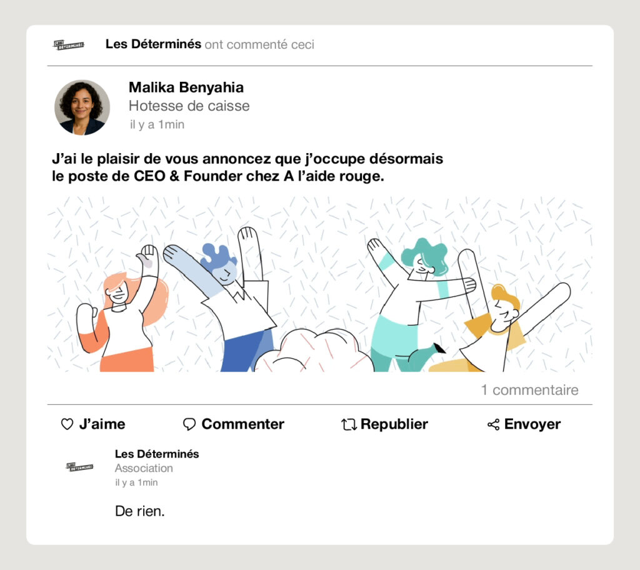Open the celebration illustration image
The image size is (640, 570).
(319, 284)
